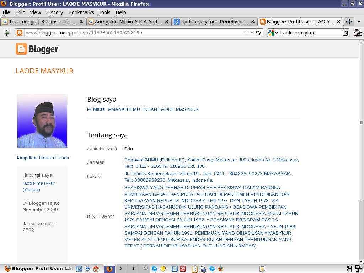Open blog PEMIKUL AMANAH ILMU TUHAN LAODE MASYKUR
This screenshot has width=364, height=273.
pyautogui.click(x=143, y=109)
